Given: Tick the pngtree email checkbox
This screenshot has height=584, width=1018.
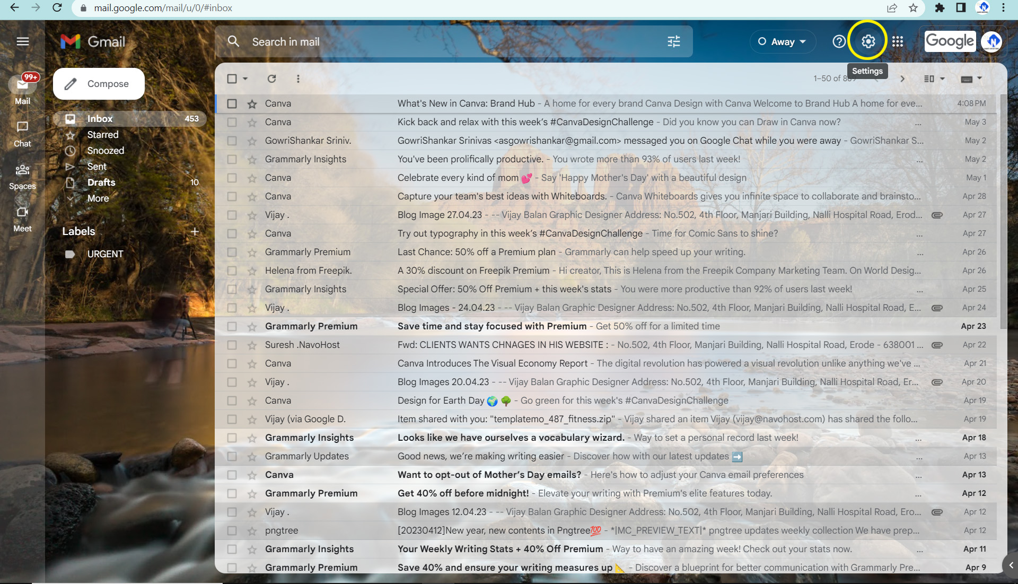Looking at the screenshot, I should 232,530.
